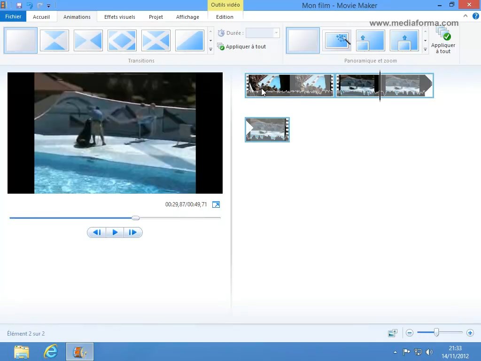
Task: Expand the Transitions gallery list
Action: pyautogui.click(x=210, y=49)
